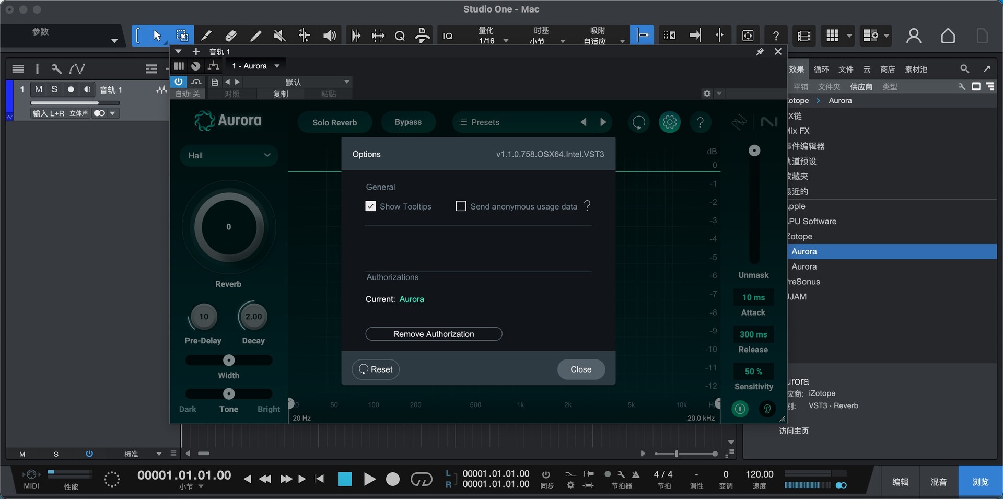Screen dimensions: 1003x499
Task: Select the Range tool
Action: coord(182,36)
